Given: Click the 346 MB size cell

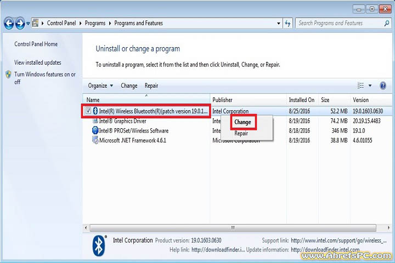Looking at the screenshot, I should point(340,130).
